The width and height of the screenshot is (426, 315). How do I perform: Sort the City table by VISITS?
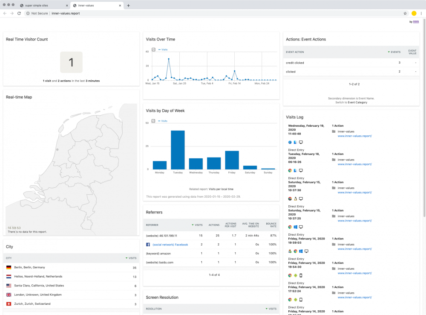[131, 258]
